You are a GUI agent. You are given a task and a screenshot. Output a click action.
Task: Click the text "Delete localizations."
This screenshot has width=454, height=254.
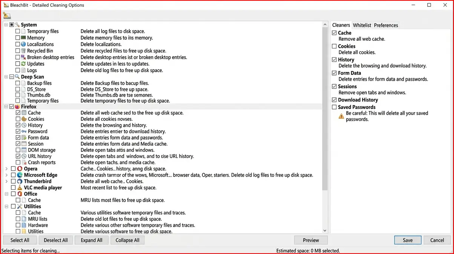click(x=101, y=44)
